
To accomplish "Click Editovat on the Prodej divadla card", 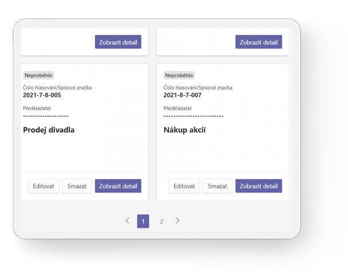I will point(44,186).
